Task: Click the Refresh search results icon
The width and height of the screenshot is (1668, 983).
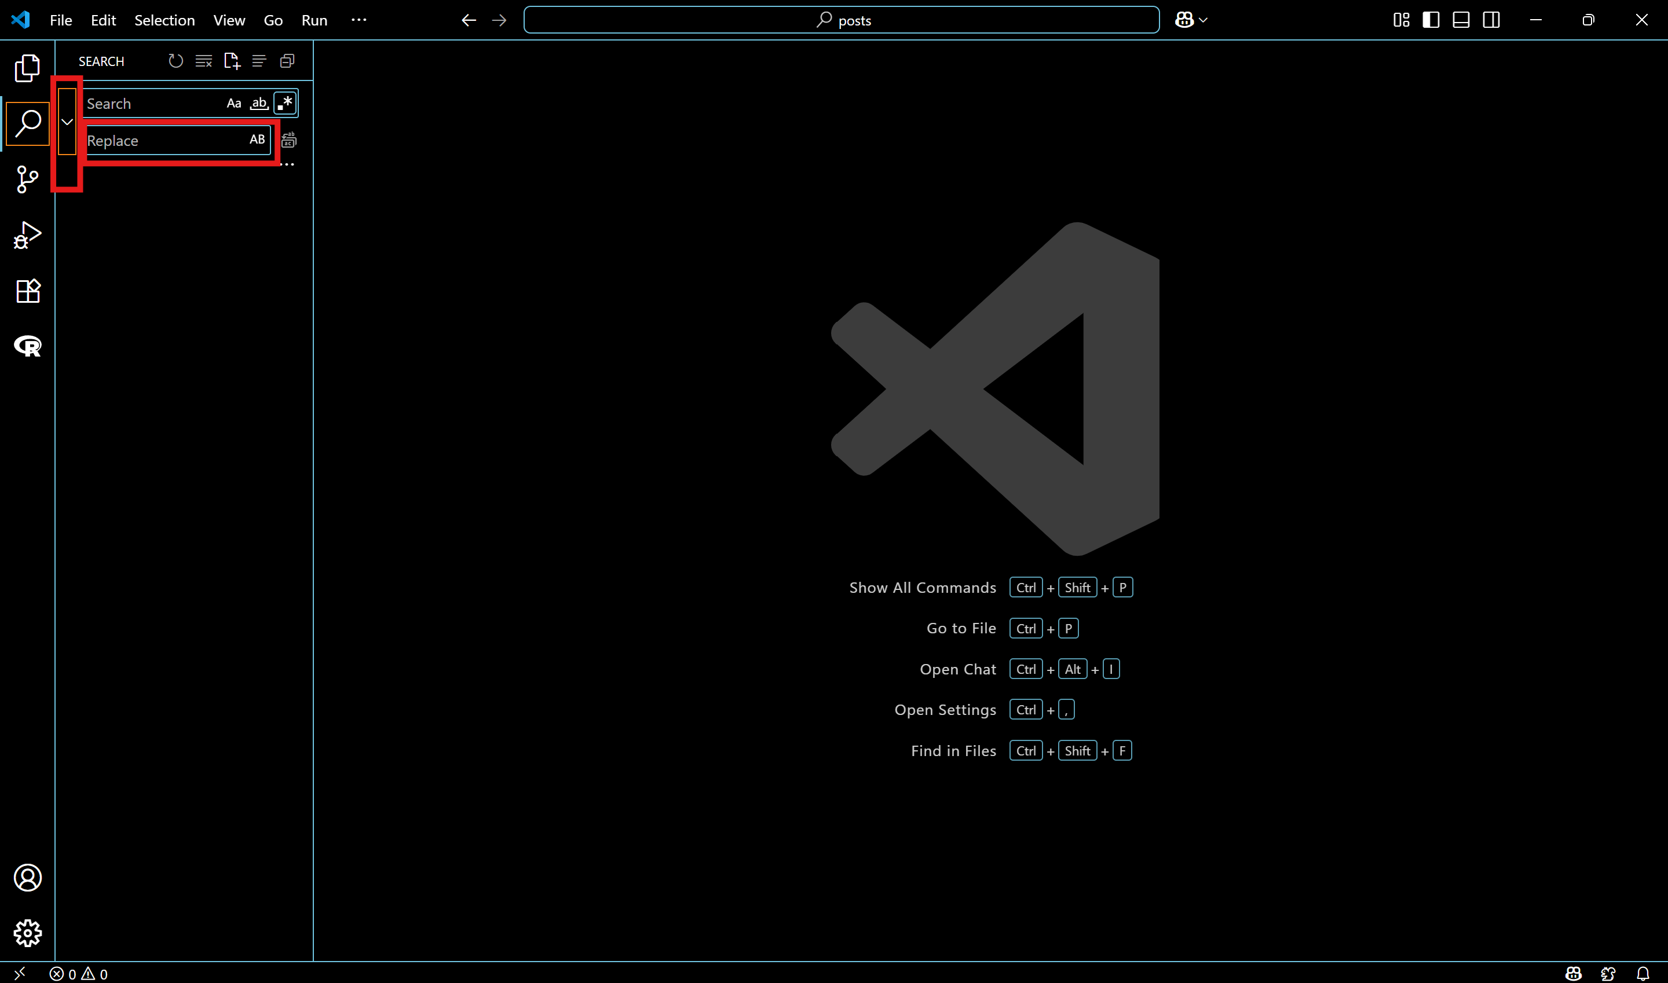Action: [x=175, y=61]
